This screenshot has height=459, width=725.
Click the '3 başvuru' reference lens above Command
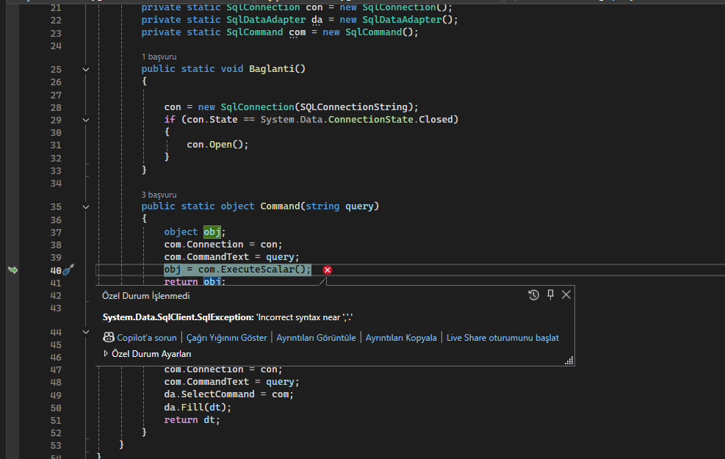click(x=159, y=195)
